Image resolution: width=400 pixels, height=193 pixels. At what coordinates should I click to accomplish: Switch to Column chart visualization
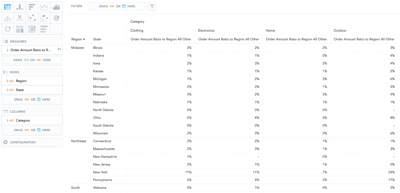tap(20, 7)
